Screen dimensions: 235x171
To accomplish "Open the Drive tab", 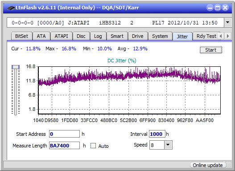I will (x=138, y=36).
